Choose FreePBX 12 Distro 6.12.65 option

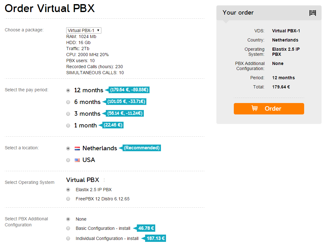(x=68, y=199)
